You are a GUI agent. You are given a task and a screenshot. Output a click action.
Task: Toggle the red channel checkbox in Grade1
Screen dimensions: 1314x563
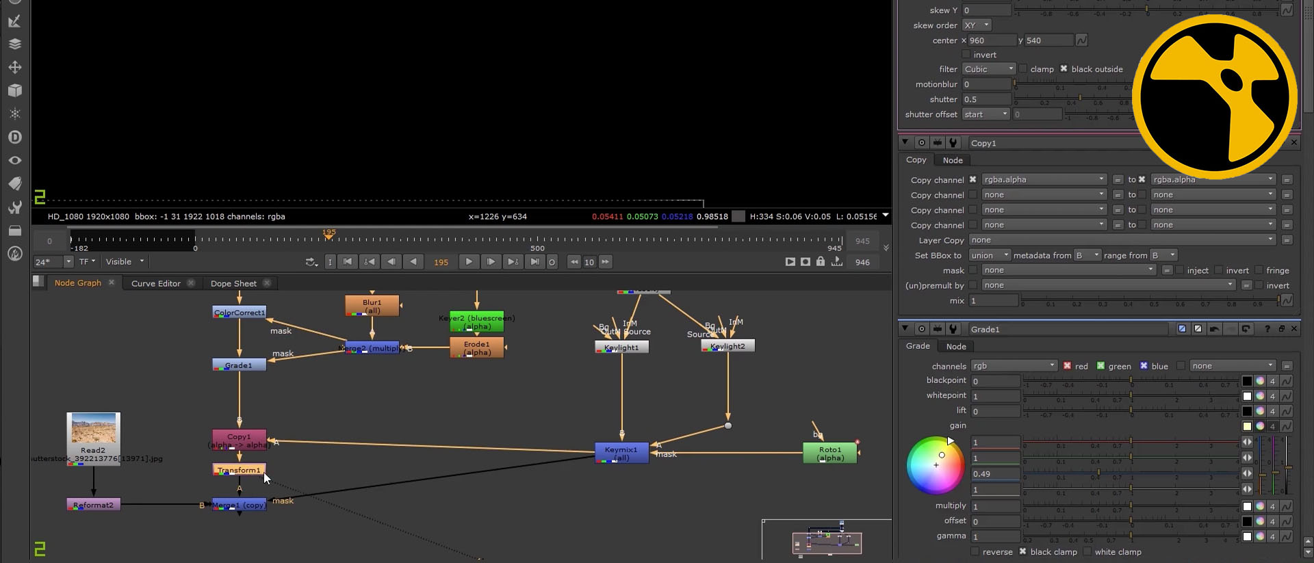(1067, 366)
